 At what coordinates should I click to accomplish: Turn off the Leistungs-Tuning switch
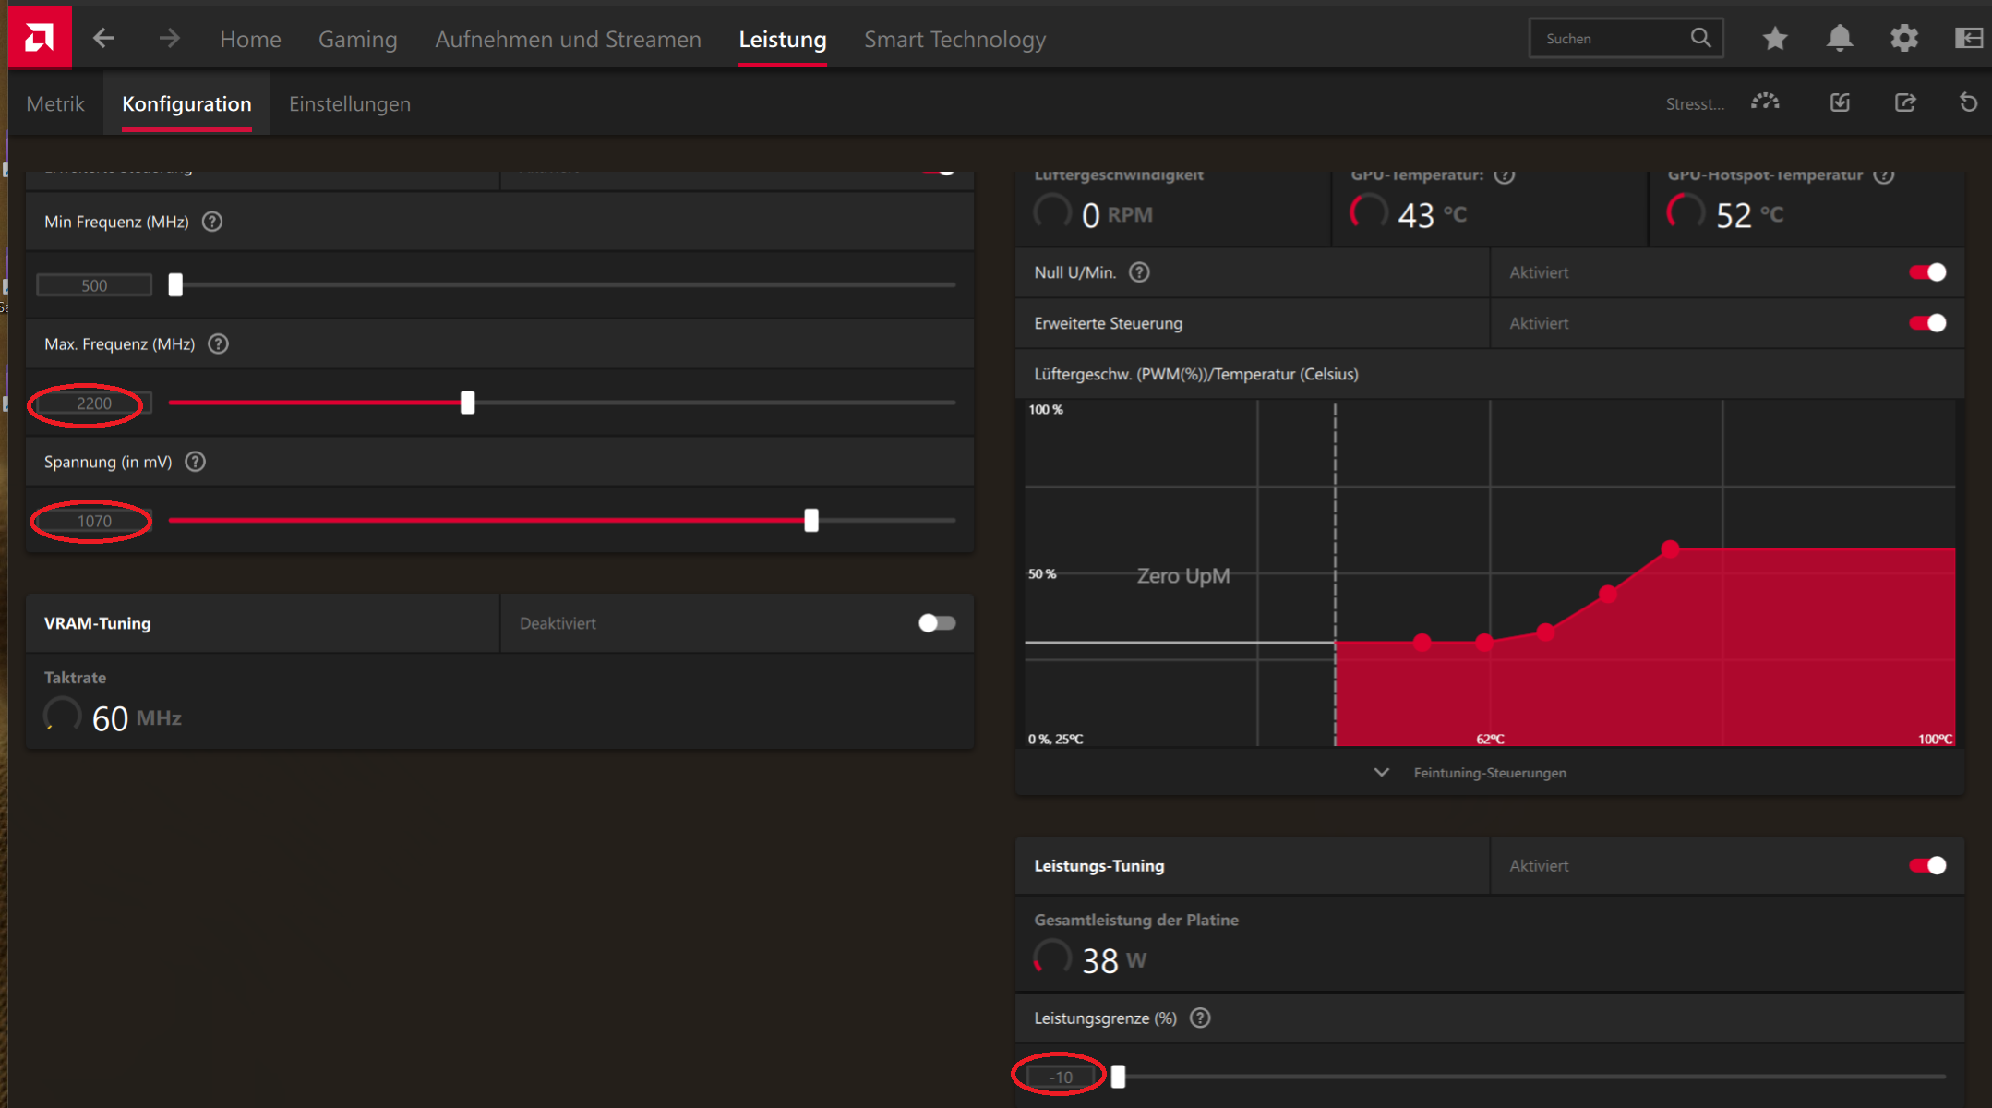pos(1927,865)
